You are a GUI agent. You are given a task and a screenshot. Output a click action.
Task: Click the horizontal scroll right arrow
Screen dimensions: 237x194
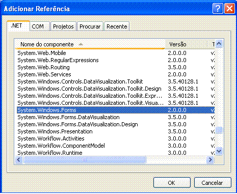[x=210, y=159]
